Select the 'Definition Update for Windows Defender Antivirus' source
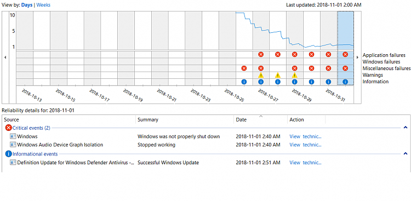 (76, 163)
